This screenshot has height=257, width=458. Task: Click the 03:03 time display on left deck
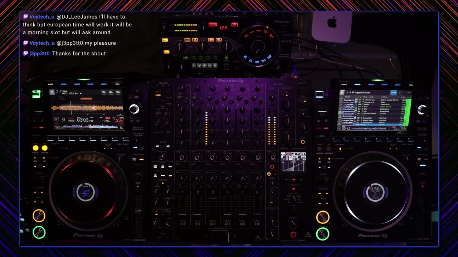coord(85,120)
